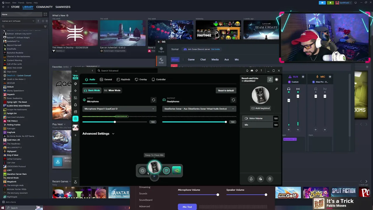Open SteelSeries Sonar Aux output device dropdown
This screenshot has width=373, height=210.
click(x=199, y=109)
